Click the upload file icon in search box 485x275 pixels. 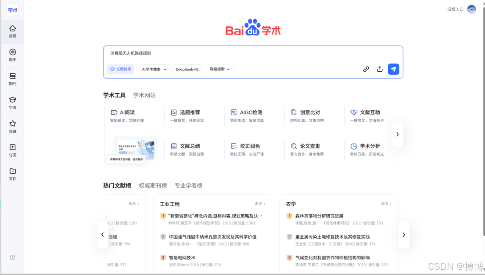pos(380,69)
